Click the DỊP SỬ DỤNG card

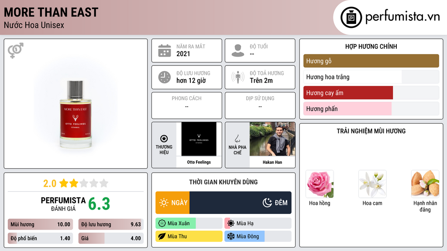tap(260, 105)
